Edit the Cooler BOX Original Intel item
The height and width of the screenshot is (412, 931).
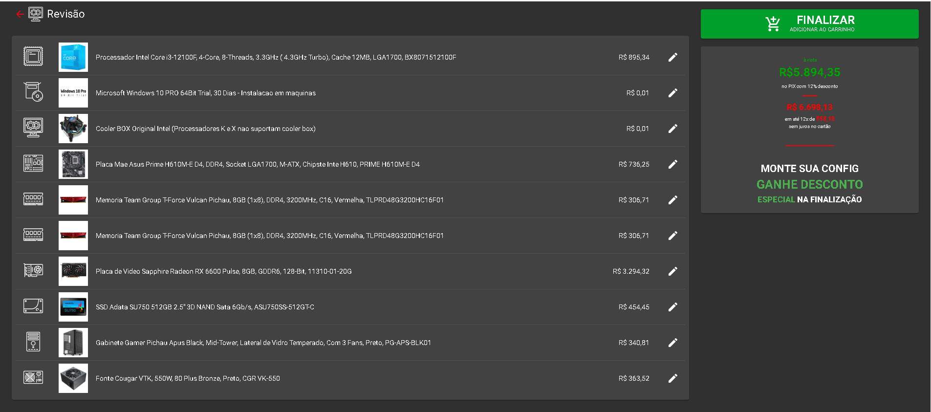[x=673, y=129]
